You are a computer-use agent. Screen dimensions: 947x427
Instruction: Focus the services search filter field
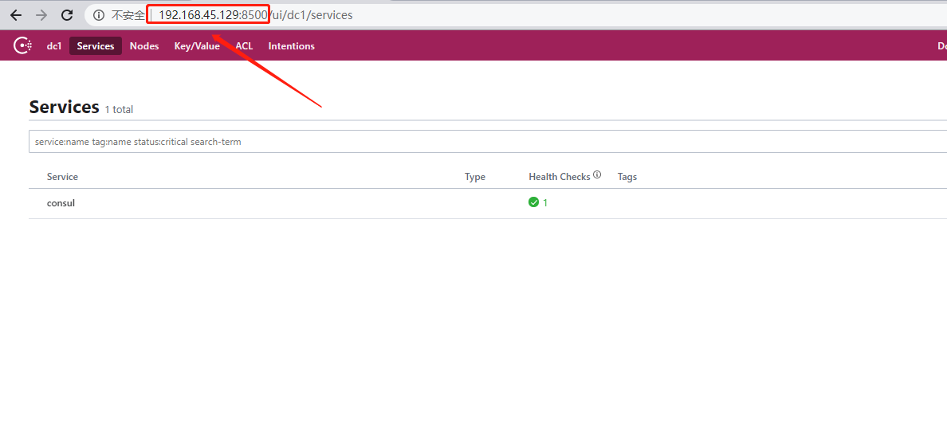[487, 141]
